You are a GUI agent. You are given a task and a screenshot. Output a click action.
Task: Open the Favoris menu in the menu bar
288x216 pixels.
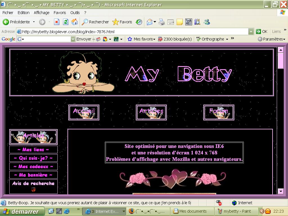pyautogui.click(x=60, y=13)
